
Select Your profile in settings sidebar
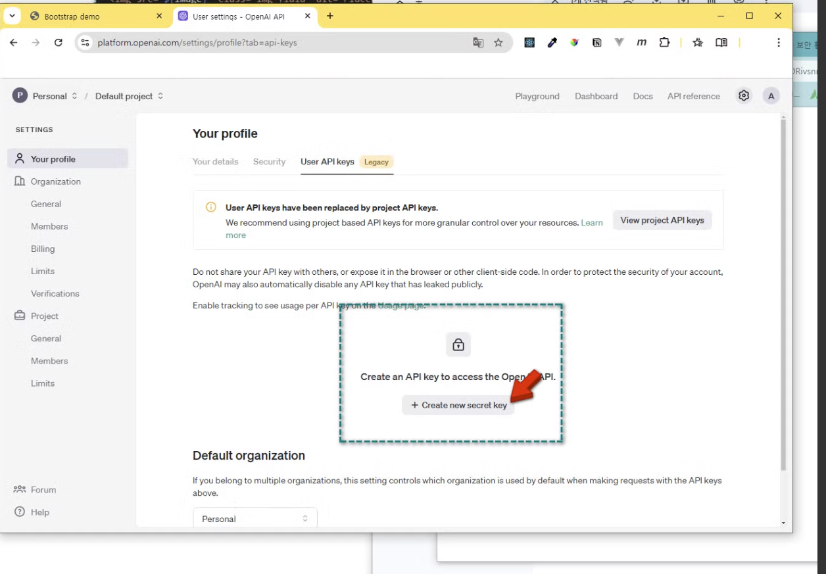point(68,158)
